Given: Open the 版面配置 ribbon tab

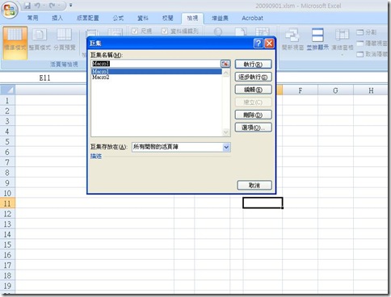Looking at the screenshot, I should point(88,19).
